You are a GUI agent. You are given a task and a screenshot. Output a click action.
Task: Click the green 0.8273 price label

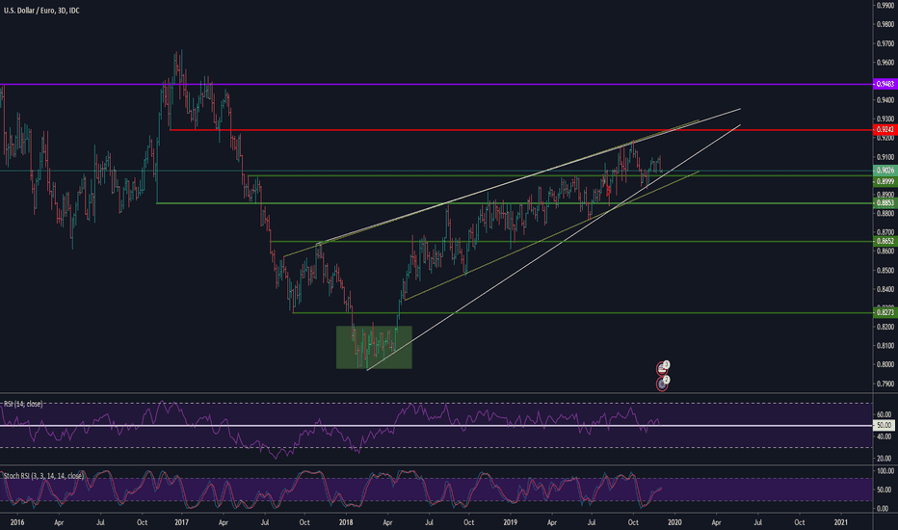click(x=885, y=313)
